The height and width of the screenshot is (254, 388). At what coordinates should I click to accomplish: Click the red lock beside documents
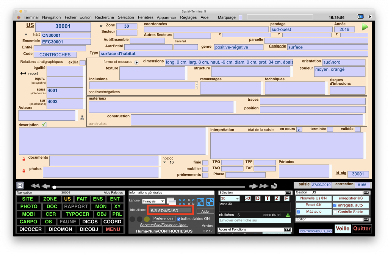(24, 159)
